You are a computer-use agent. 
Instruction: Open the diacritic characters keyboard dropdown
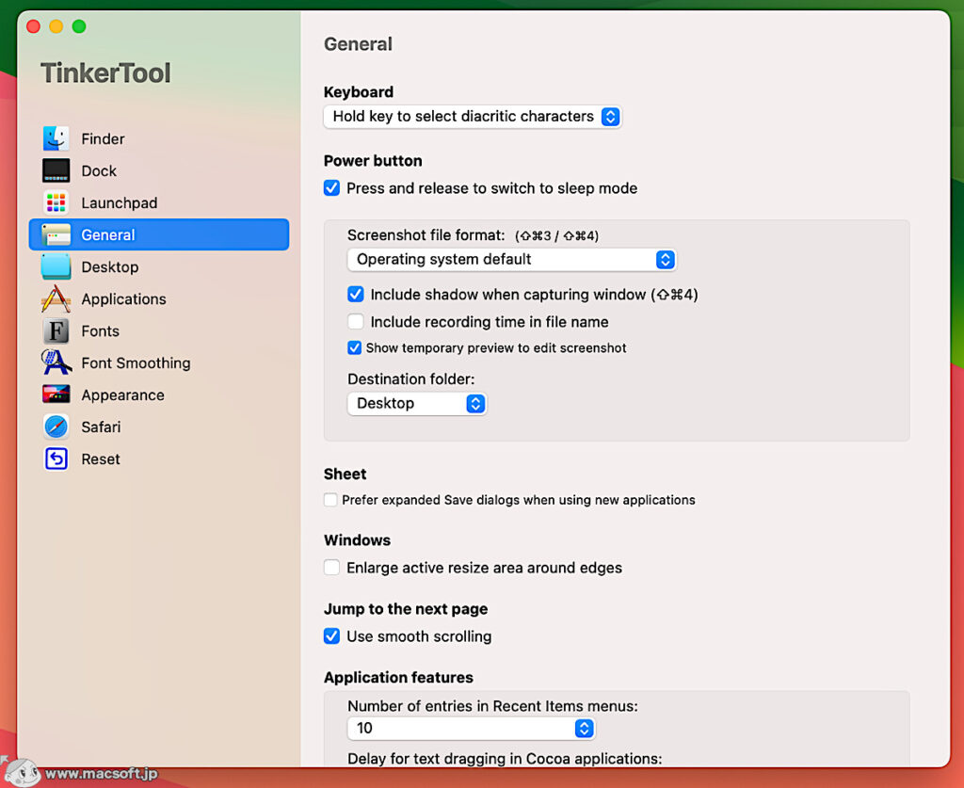click(611, 117)
